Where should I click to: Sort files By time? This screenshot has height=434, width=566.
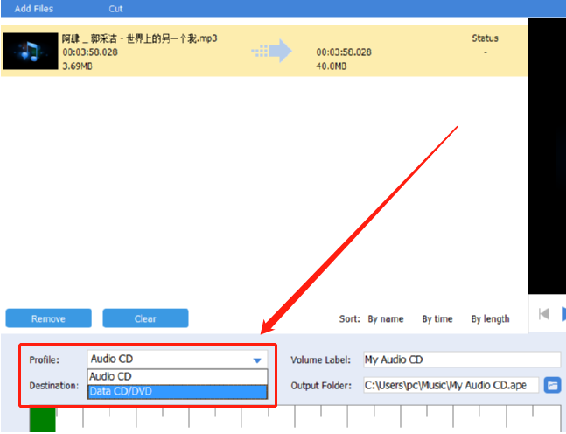(437, 319)
